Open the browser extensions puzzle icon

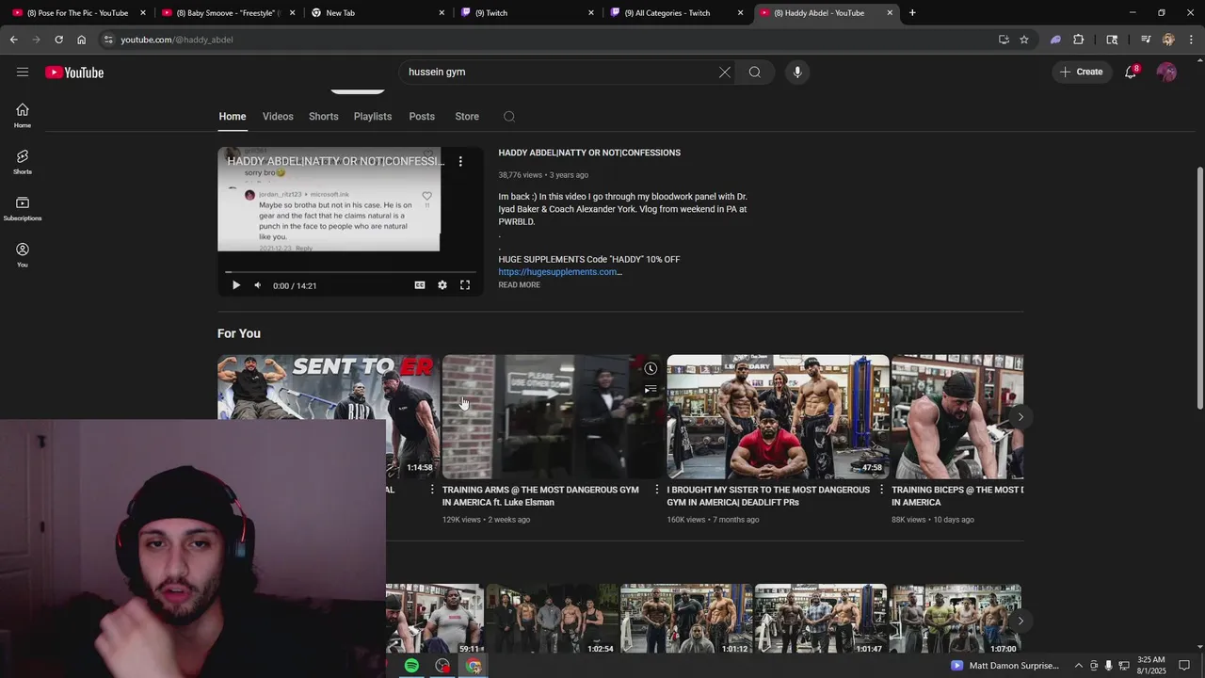1079,40
